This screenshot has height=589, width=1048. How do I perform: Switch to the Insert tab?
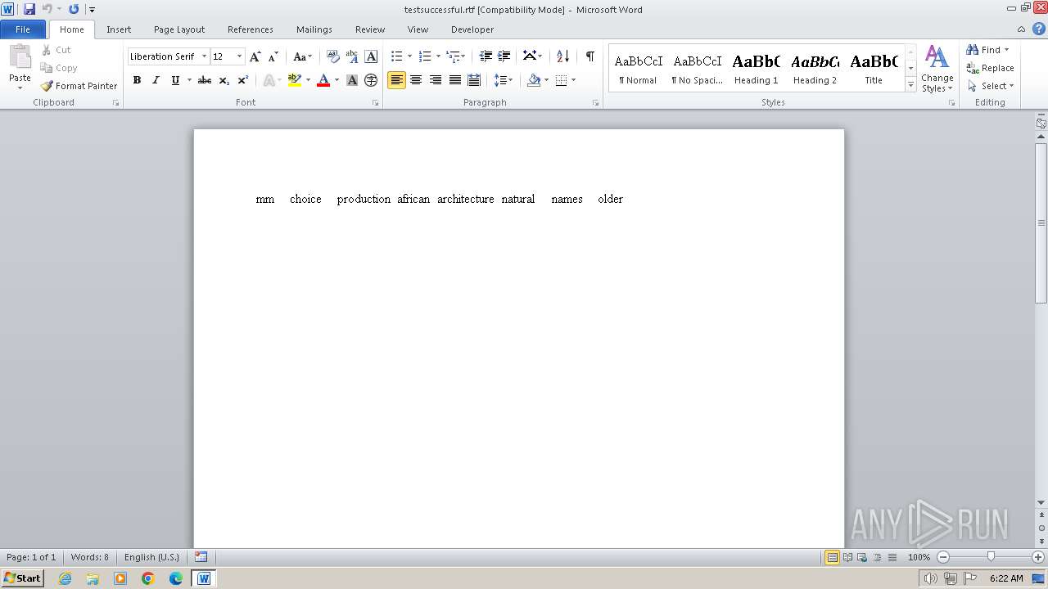tap(119, 29)
